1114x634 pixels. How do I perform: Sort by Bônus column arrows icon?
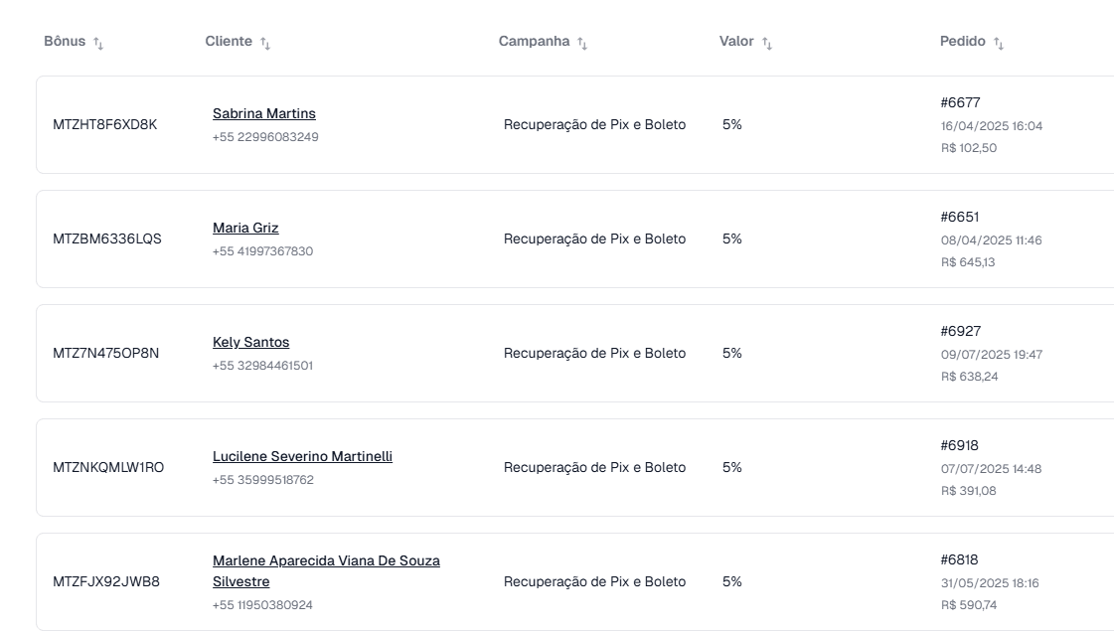pos(98,44)
